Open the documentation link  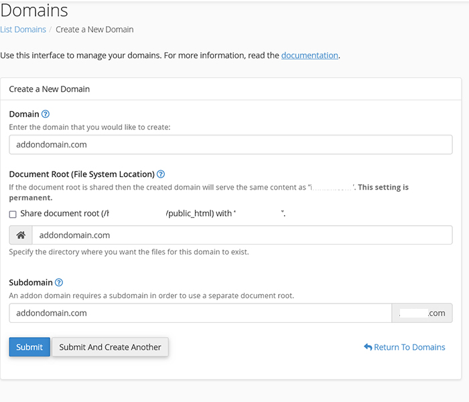coord(310,55)
